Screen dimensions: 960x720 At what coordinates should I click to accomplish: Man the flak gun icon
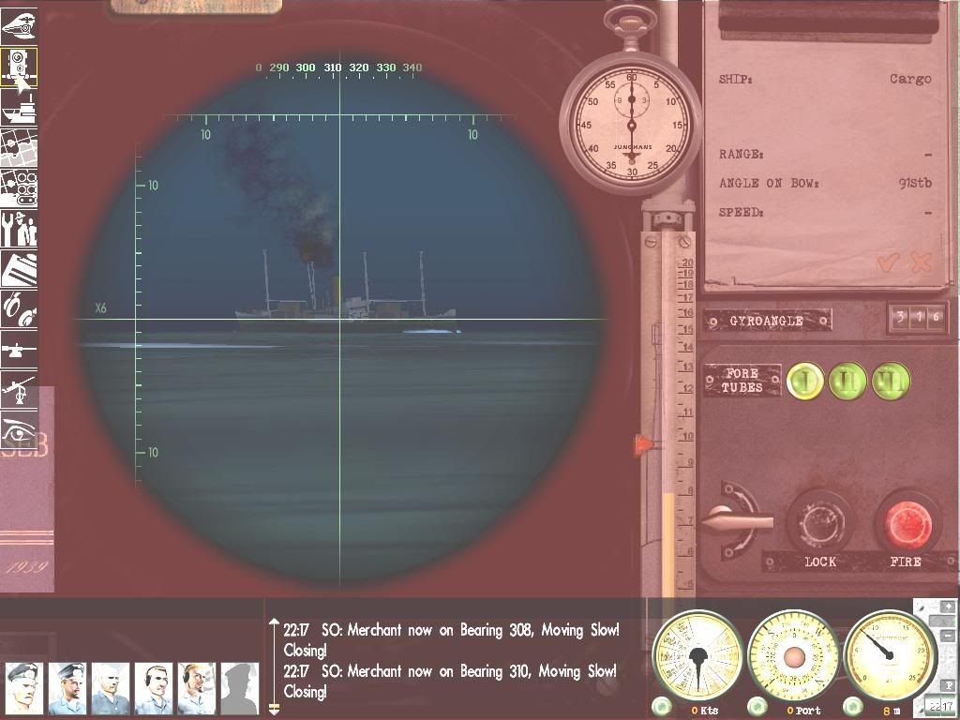(19, 390)
